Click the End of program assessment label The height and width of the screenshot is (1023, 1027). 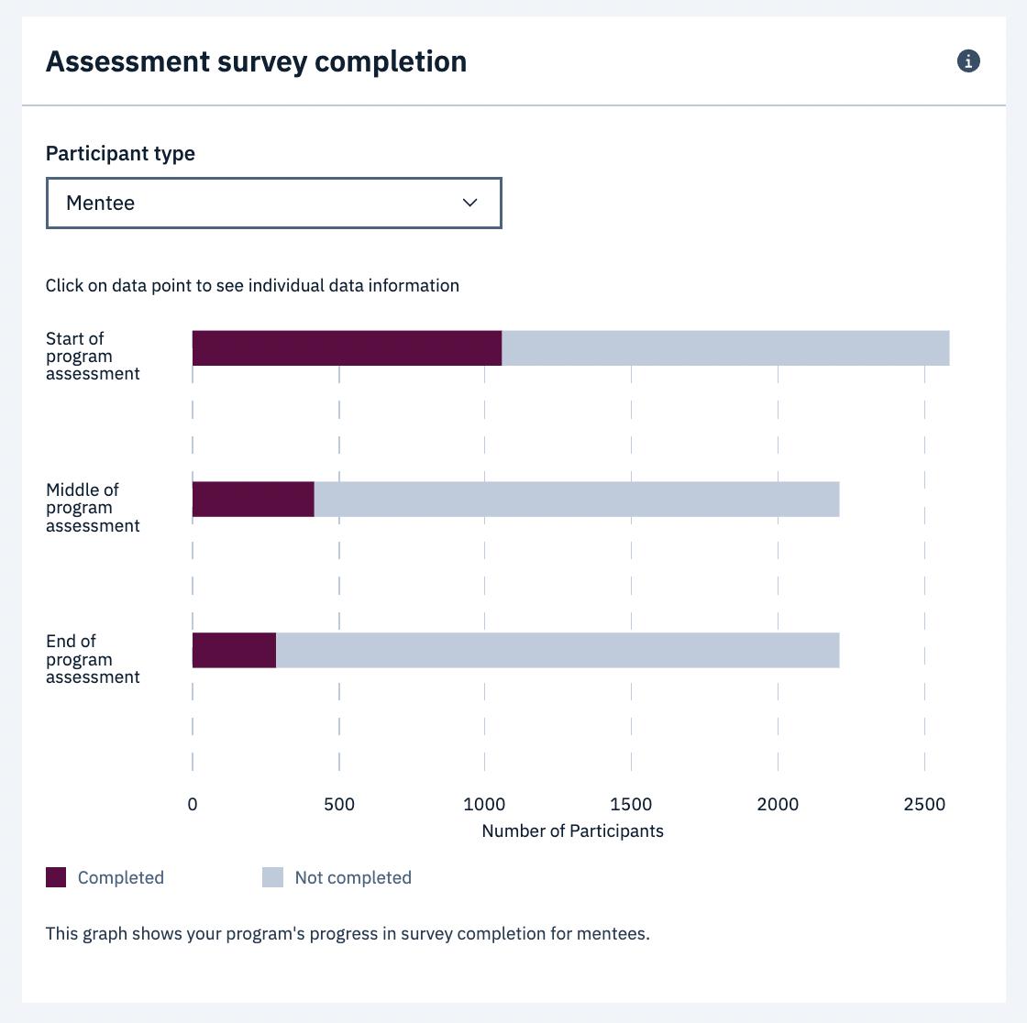coord(93,658)
